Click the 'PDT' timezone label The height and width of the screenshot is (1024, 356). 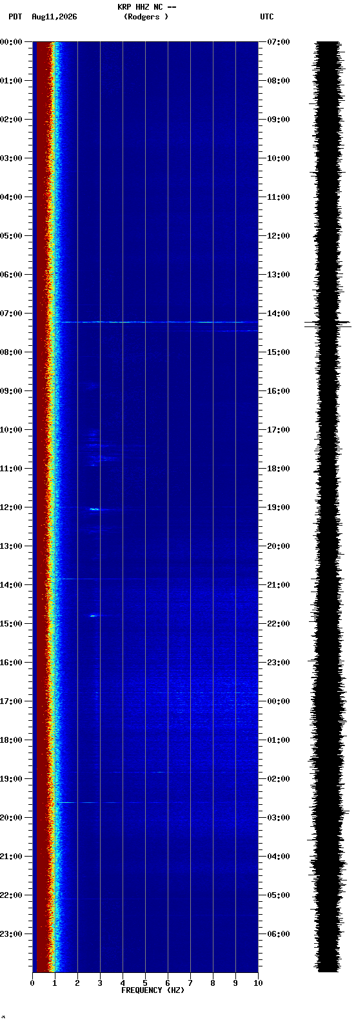[15, 17]
